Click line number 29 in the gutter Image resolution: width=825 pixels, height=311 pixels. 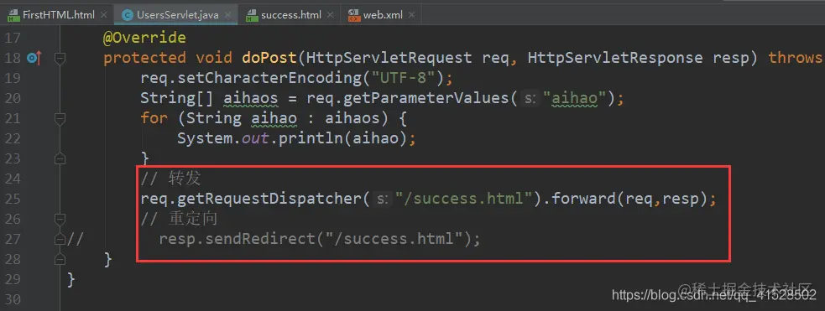click(x=13, y=279)
